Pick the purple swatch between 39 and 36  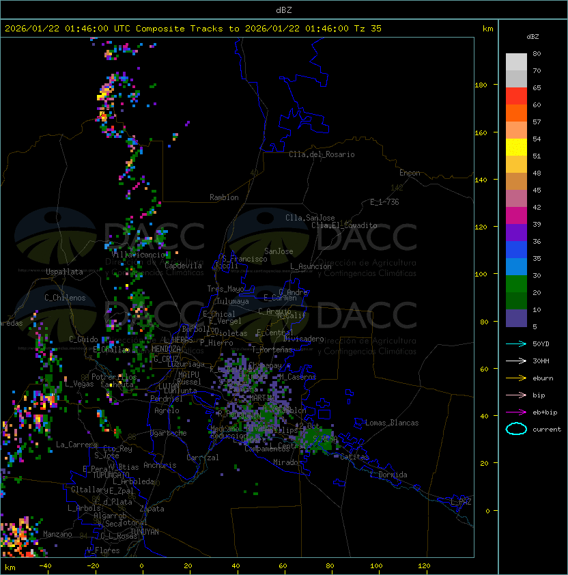[516, 233]
